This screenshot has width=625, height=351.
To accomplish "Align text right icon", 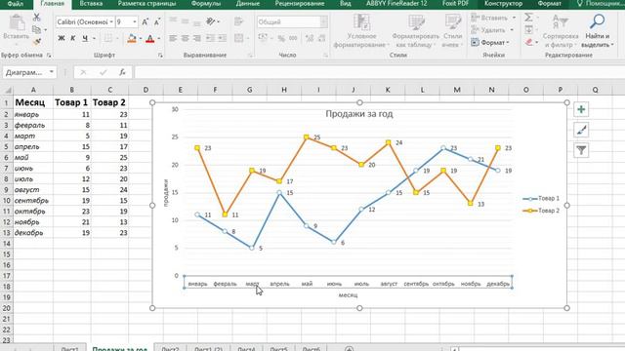I will [x=197, y=38].
